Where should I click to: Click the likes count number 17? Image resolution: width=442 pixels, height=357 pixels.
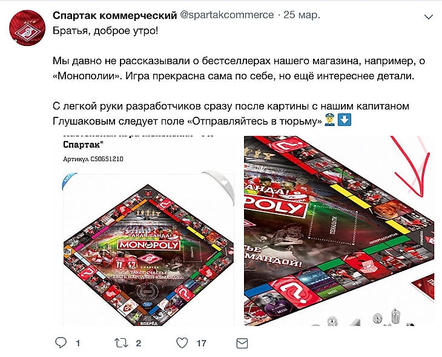tap(201, 343)
